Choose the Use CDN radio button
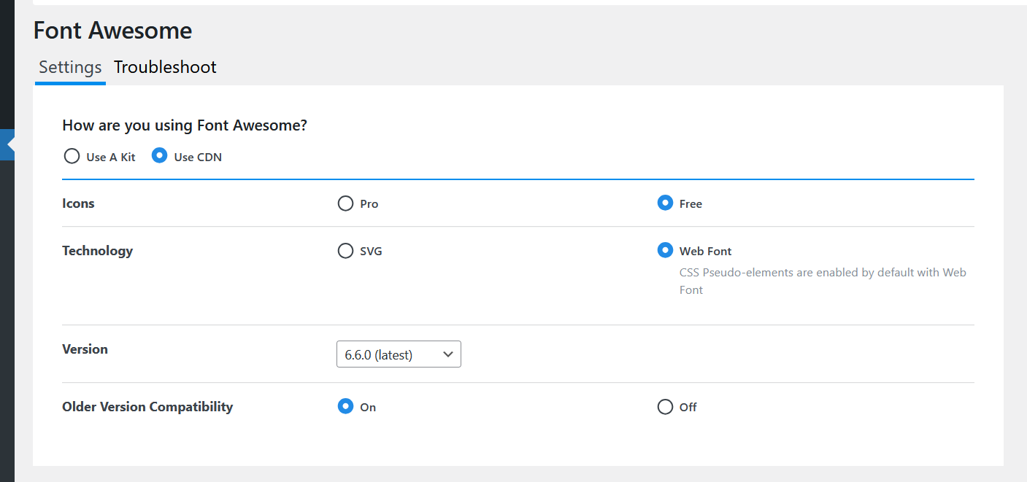The width and height of the screenshot is (1027, 482). click(159, 156)
